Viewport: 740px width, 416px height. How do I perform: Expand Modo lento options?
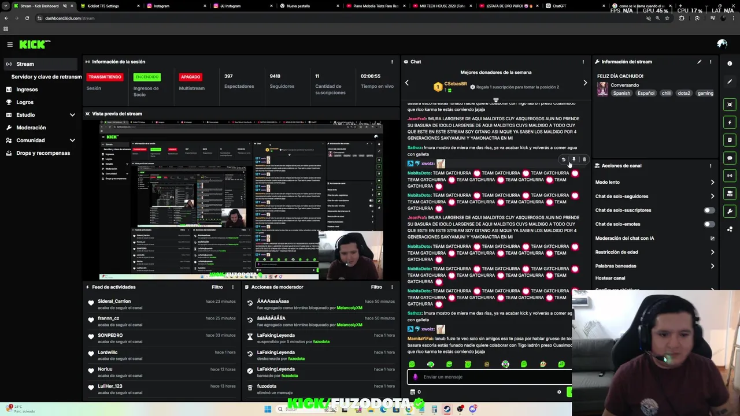click(x=712, y=182)
